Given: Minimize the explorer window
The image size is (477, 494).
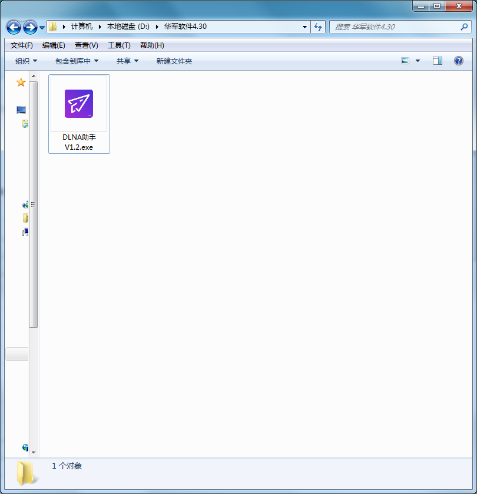Looking at the screenshot, I should [421, 6].
